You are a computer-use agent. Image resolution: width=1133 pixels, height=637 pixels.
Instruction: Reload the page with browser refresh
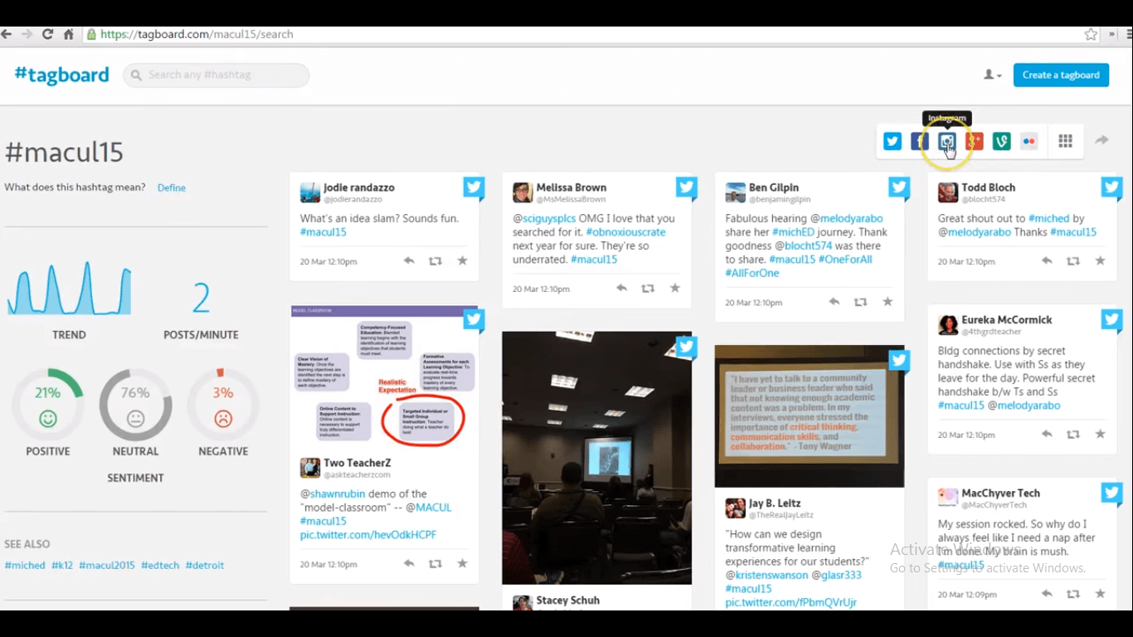tap(47, 34)
